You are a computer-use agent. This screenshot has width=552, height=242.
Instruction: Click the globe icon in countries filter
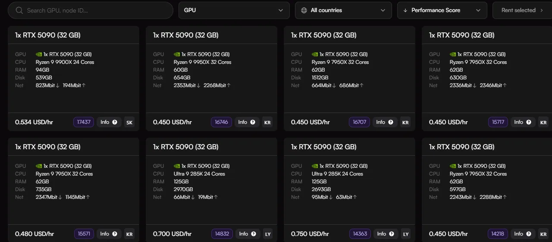point(304,10)
